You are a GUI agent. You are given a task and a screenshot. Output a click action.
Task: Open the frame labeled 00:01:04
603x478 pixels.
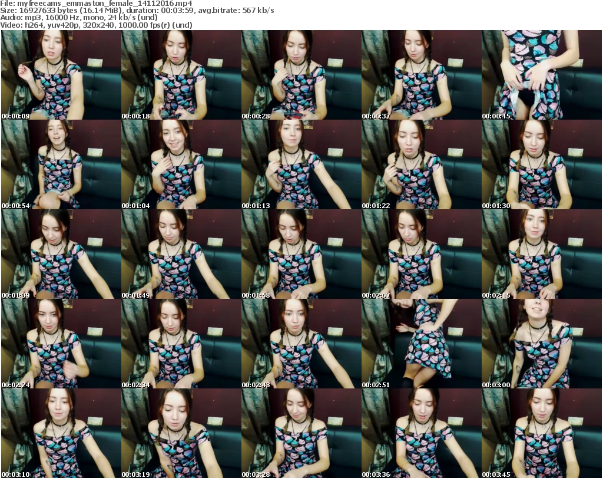tap(180, 164)
